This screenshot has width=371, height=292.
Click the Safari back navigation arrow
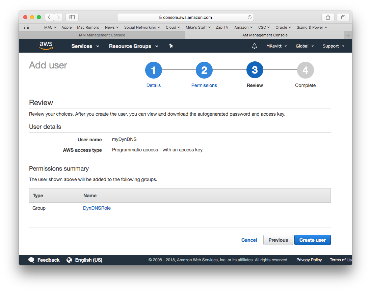(x=49, y=17)
